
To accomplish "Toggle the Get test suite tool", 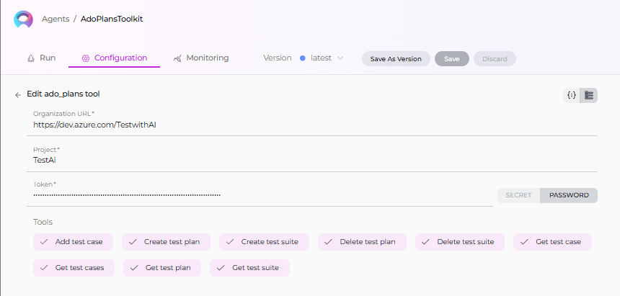I will click(250, 268).
